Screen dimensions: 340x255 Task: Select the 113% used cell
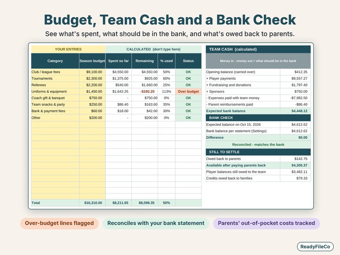click(167, 92)
